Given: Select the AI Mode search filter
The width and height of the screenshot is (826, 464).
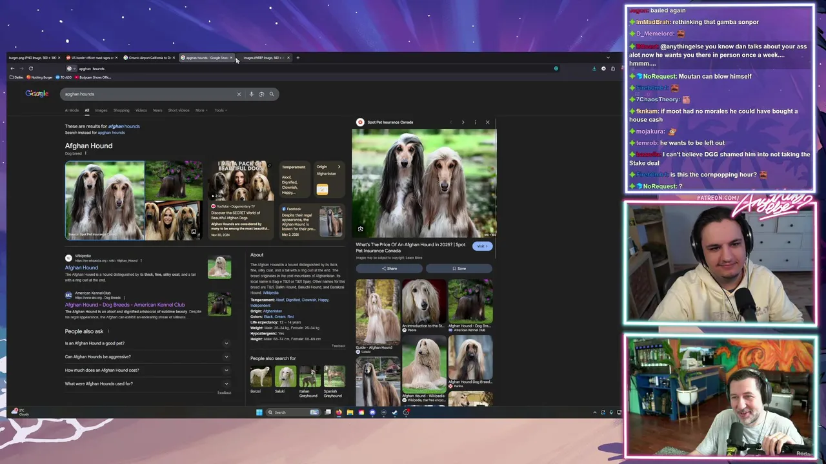Looking at the screenshot, I should tap(72, 110).
